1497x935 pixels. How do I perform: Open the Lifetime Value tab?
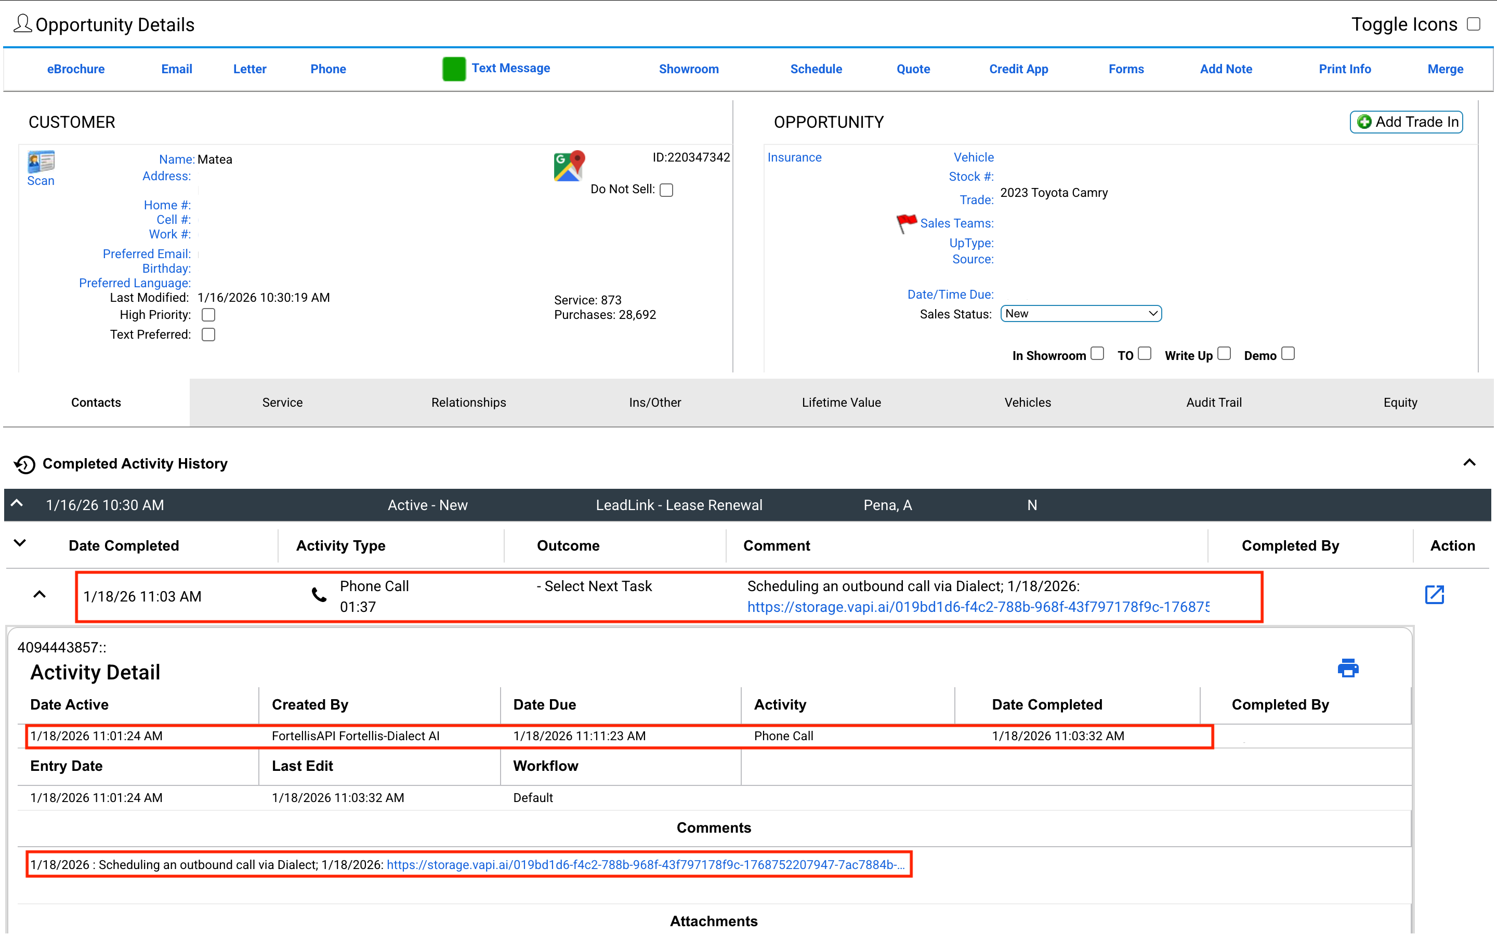tap(841, 403)
